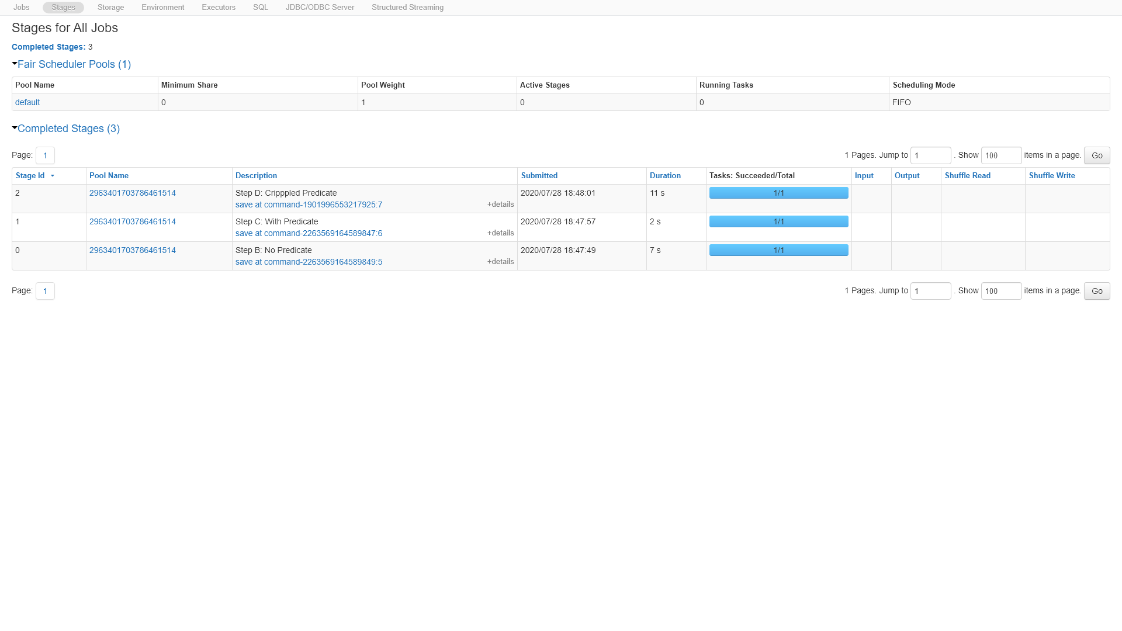The width and height of the screenshot is (1122, 631).
Task: Focus the top Jump to page field
Action: 931,155
